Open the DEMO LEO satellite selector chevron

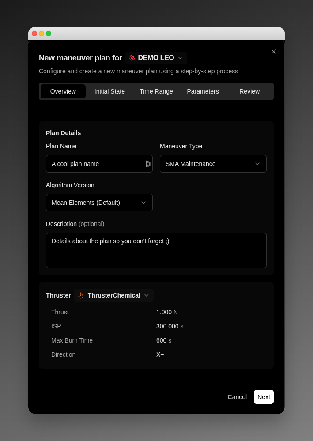tap(180, 58)
